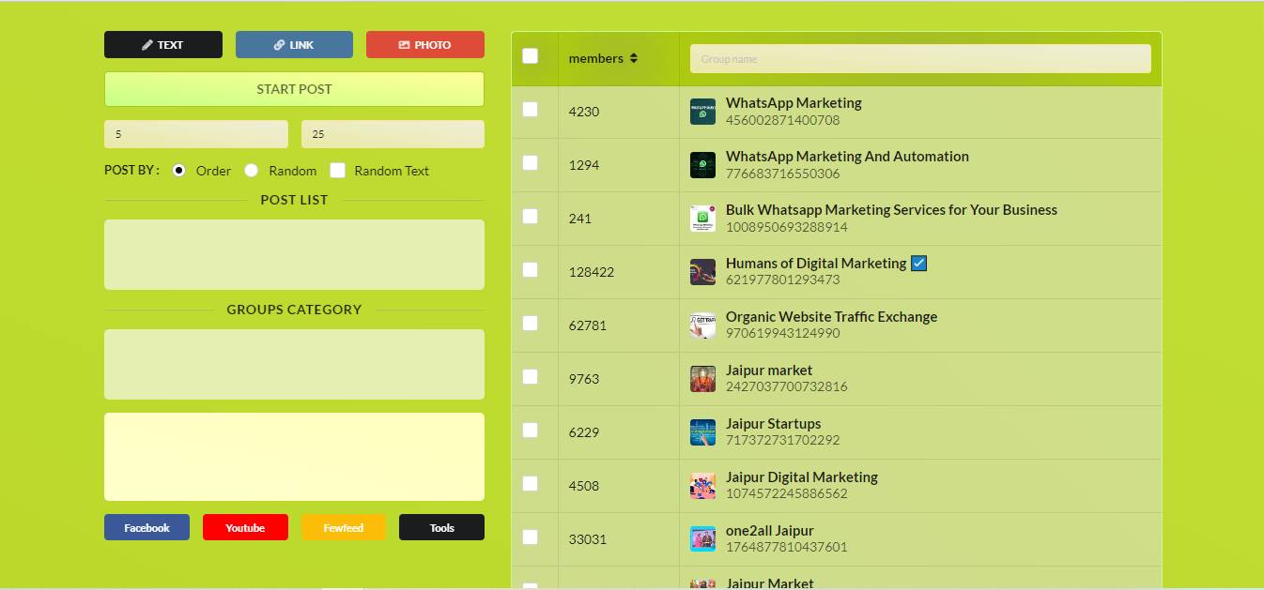This screenshot has height=590, width=1264.
Task: Click the member count 33031
Action: [588, 539]
